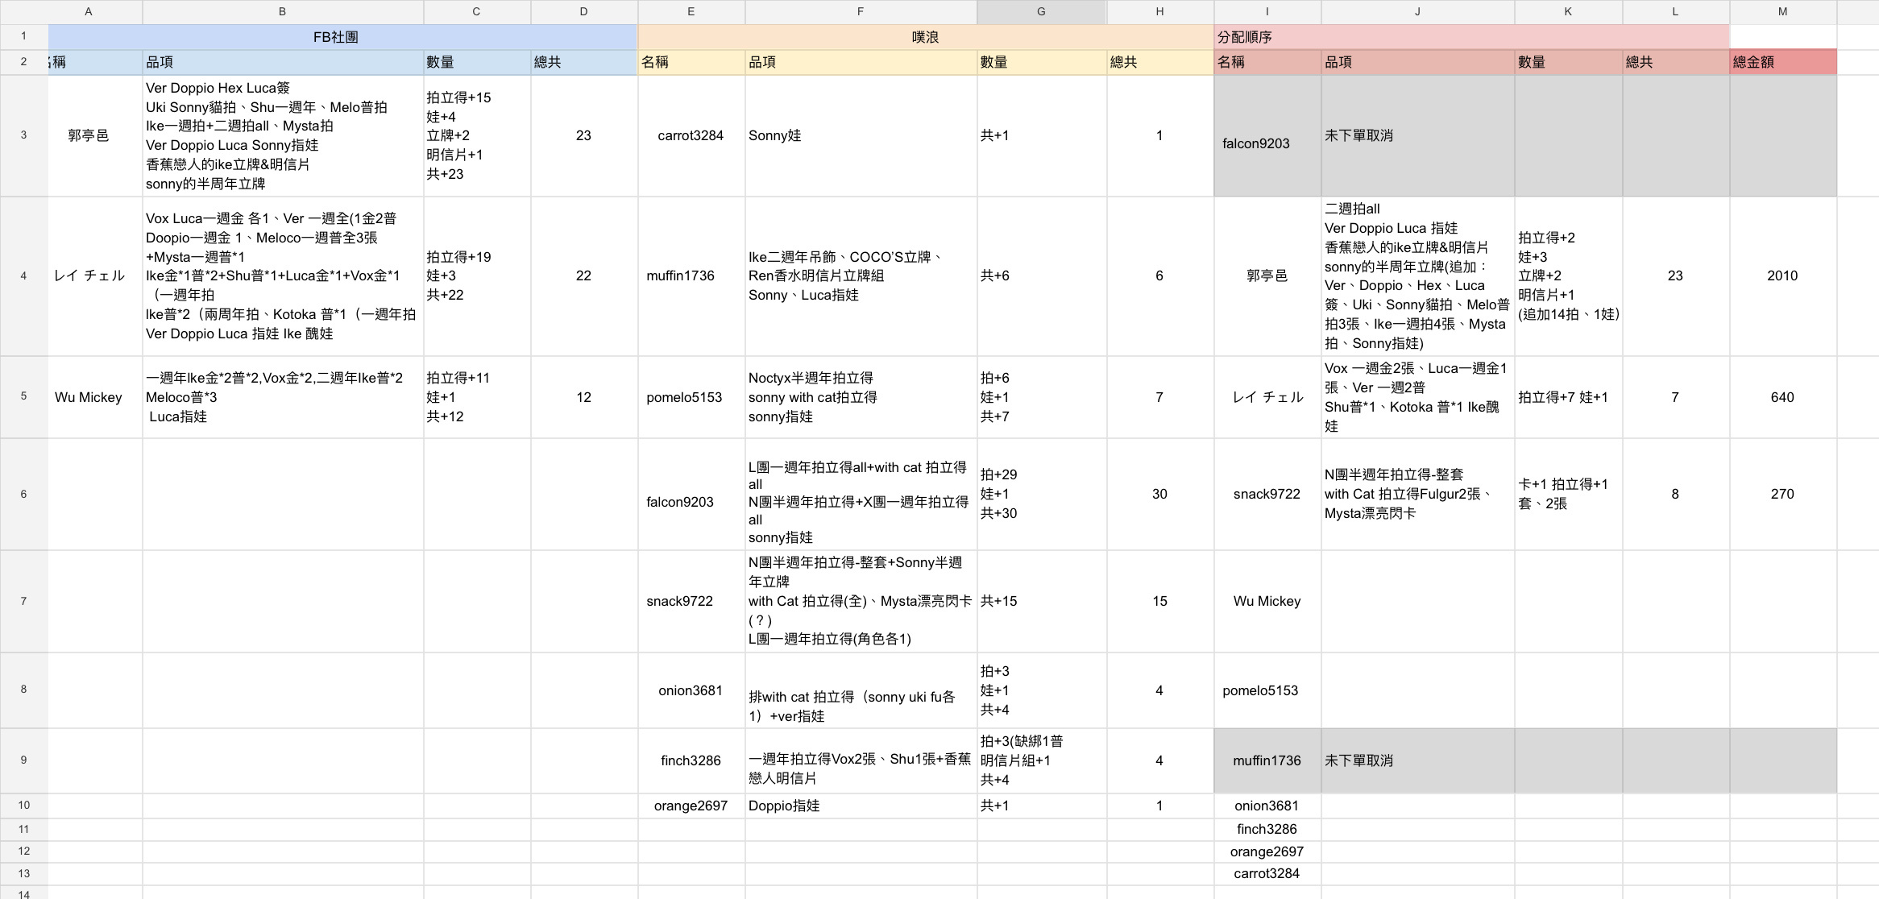
Task: Select column G header
Action: coord(1042,12)
